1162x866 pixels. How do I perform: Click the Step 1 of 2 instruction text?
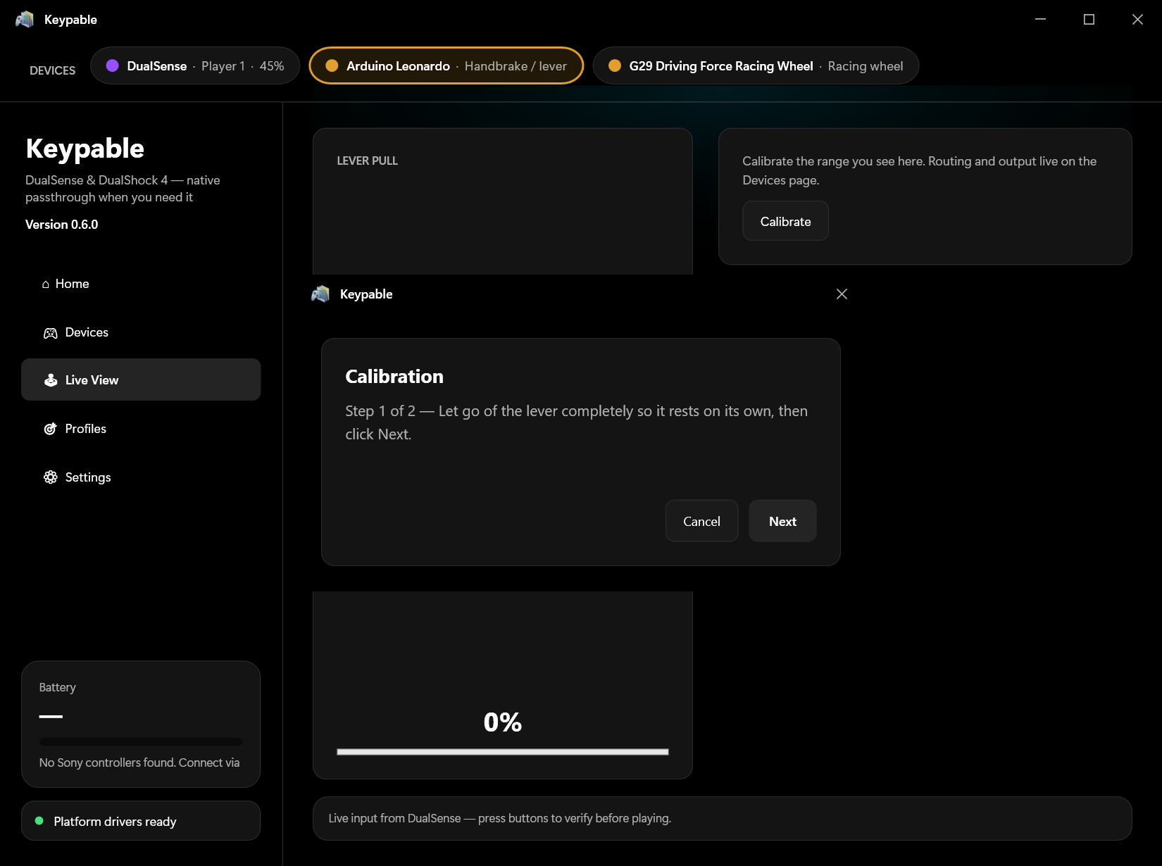(x=577, y=422)
